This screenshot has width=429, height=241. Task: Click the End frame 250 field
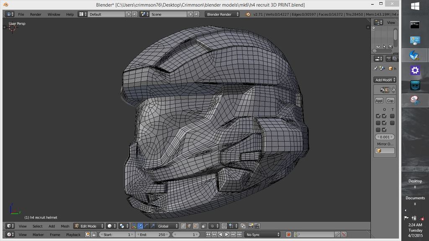(152, 235)
